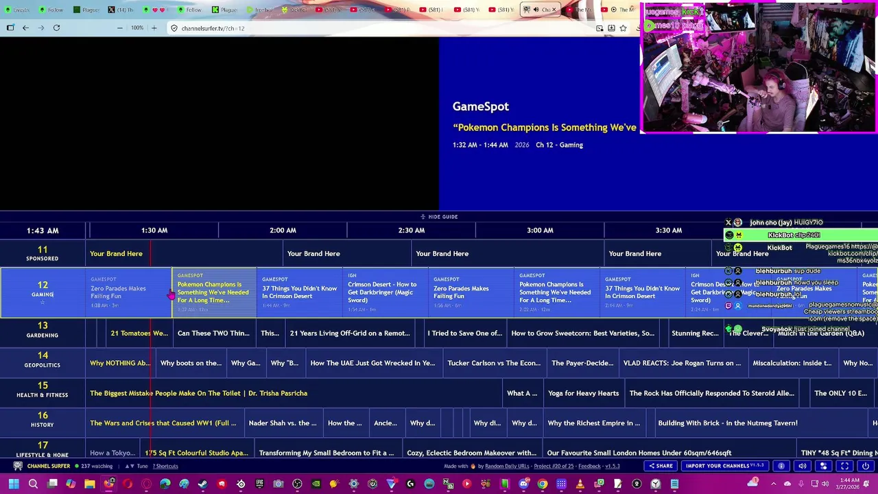Click the zoom out minus button
Image resolution: width=878 pixels, height=494 pixels.
120,28
